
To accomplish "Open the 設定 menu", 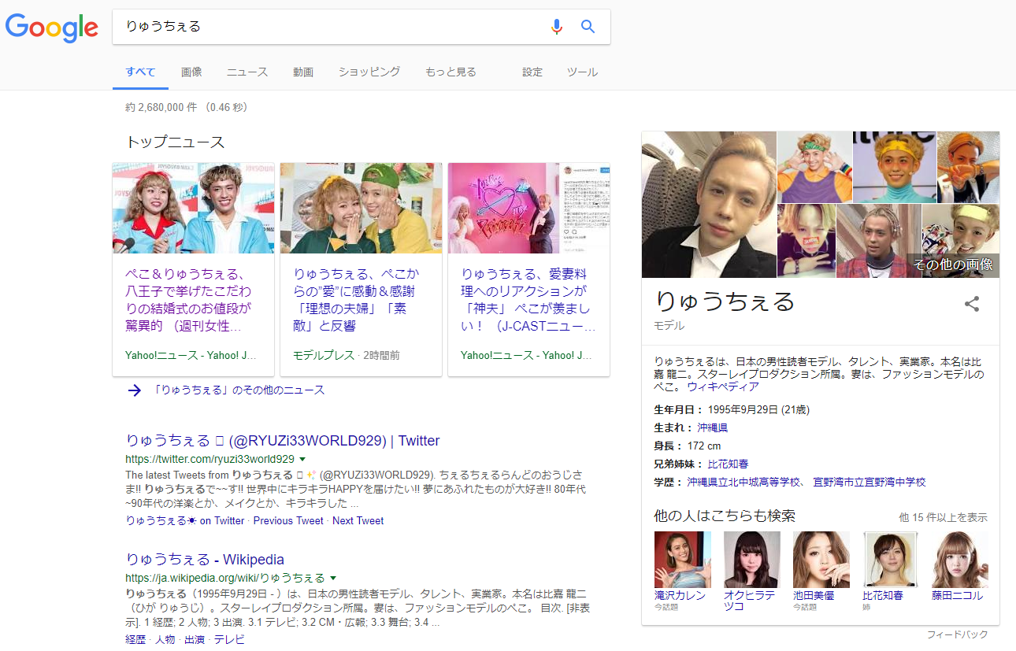I will pos(532,72).
